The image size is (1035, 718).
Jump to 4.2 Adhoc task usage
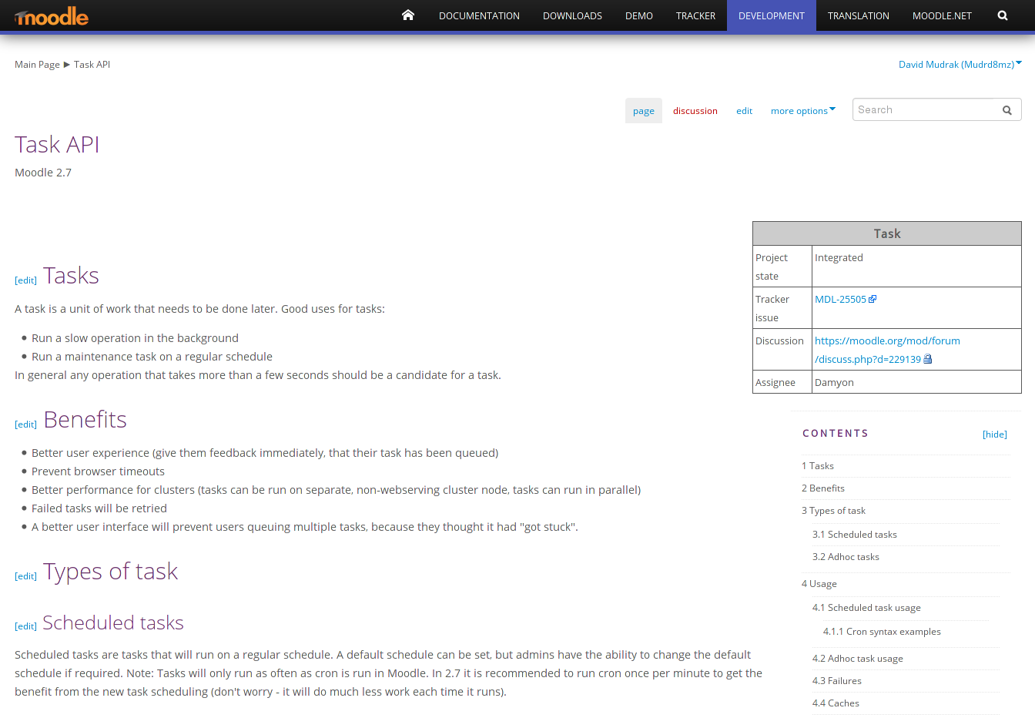coord(858,659)
